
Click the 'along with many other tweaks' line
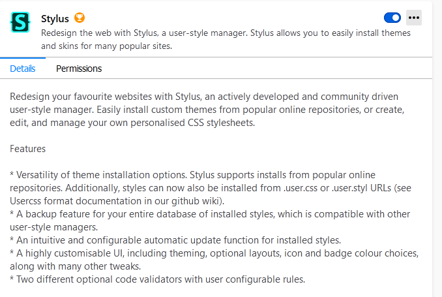(x=75, y=266)
